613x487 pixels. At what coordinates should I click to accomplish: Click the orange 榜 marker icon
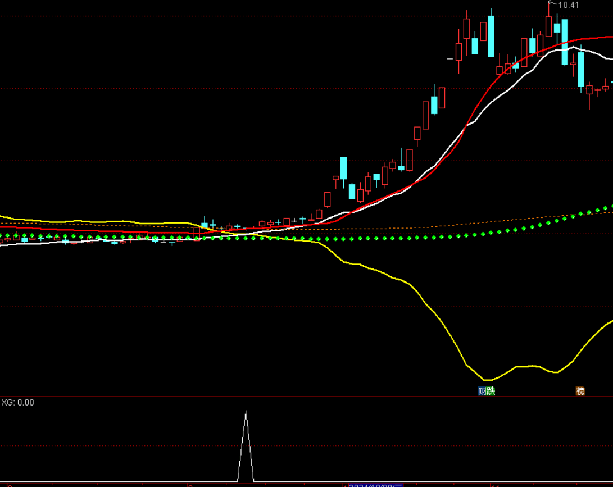580,391
